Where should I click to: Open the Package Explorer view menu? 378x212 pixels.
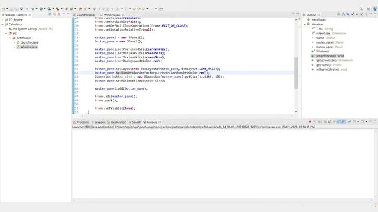pos(59,14)
